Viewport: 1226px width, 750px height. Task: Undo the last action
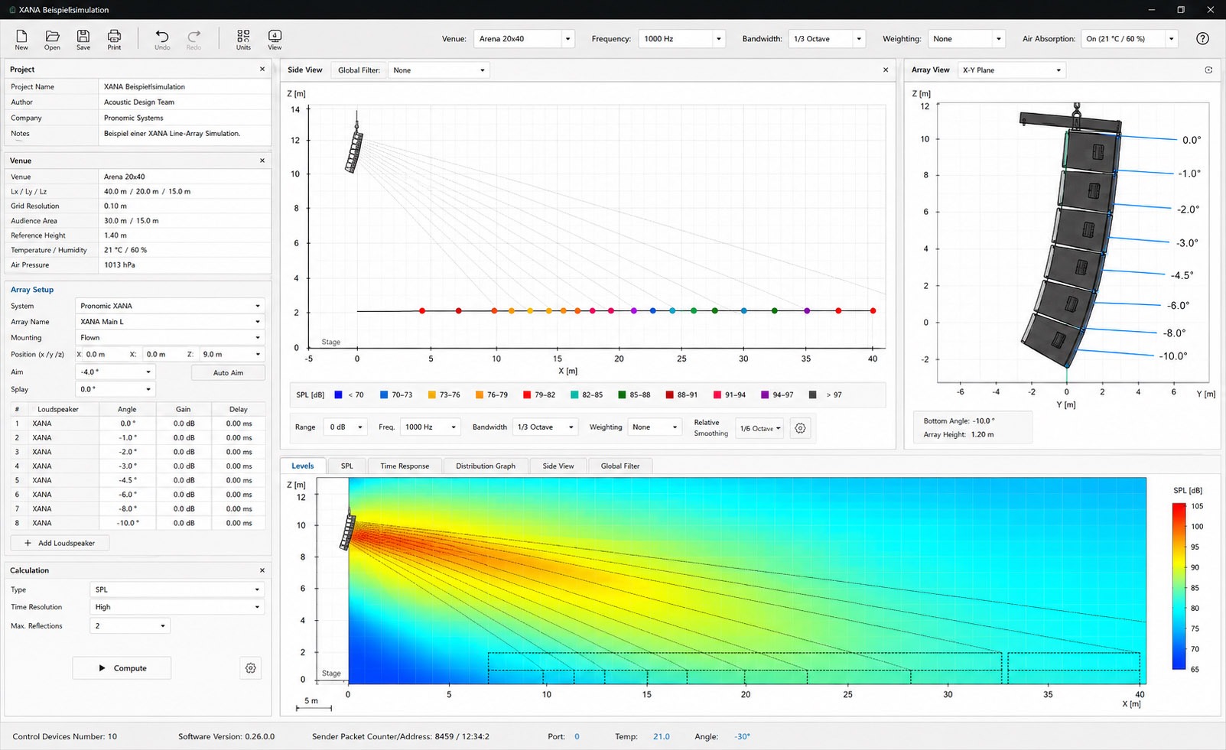tap(162, 40)
